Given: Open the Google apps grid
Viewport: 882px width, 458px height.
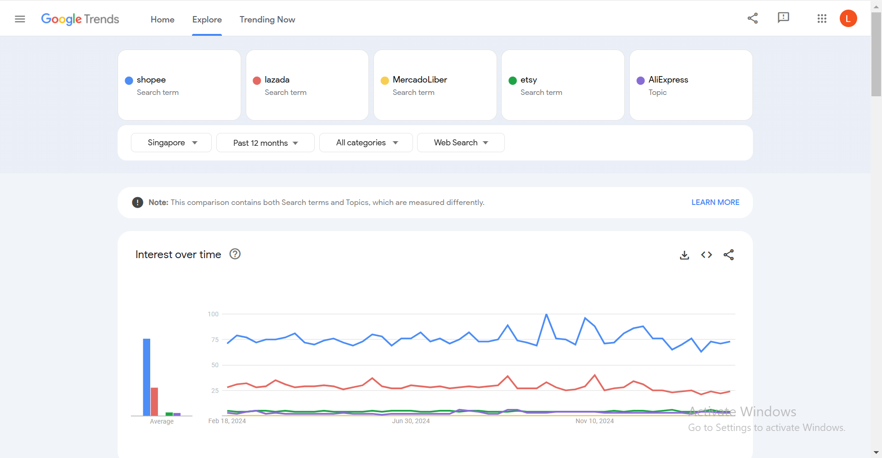Looking at the screenshot, I should click(x=822, y=19).
